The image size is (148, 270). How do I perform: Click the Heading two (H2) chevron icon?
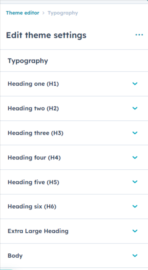tap(135, 108)
